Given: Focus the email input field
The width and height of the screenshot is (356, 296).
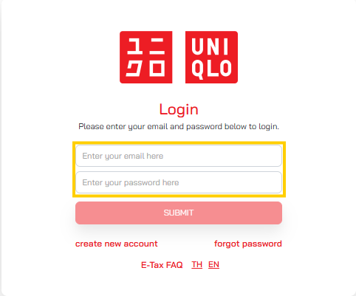Looking at the screenshot, I should (x=179, y=156).
